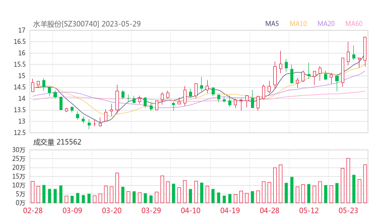Click the 20万 volume axis label
The height and width of the screenshot is (222, 373).
pos(19,168)
